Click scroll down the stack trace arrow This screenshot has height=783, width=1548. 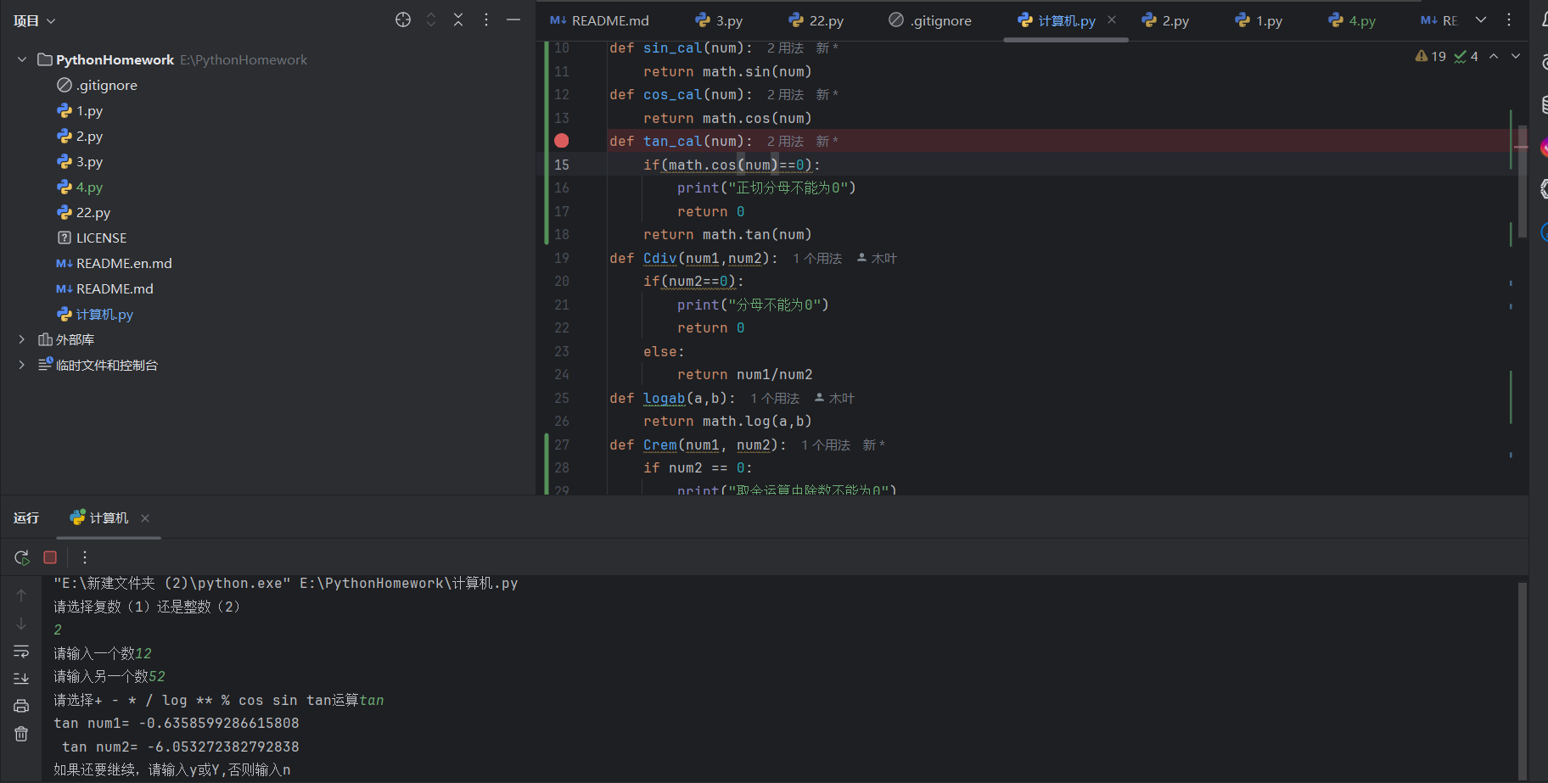pyautogui.click(x=21, y=624)
